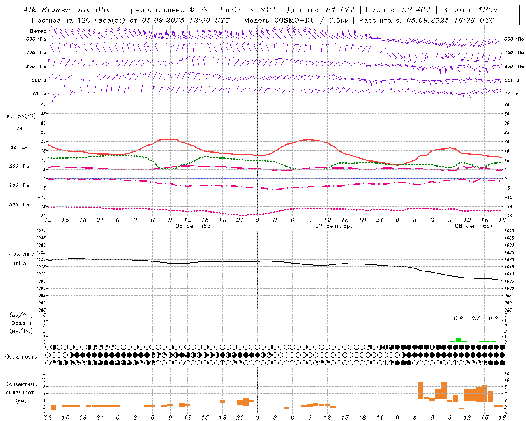The width and height of the screenshot is (526, 421).
Task: Click the '1040' value on left pressure axis
Action: pyautogui.click(x=42, y=231)
